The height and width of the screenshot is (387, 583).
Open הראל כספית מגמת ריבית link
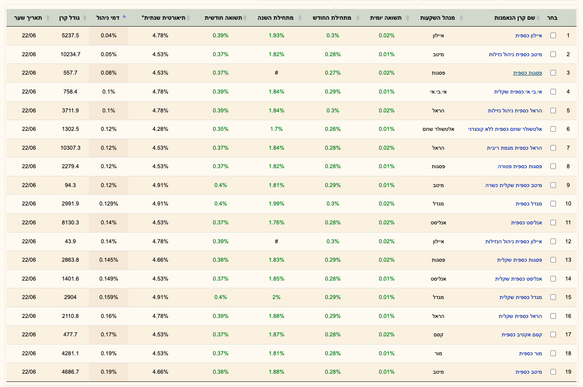coord(514,148)
